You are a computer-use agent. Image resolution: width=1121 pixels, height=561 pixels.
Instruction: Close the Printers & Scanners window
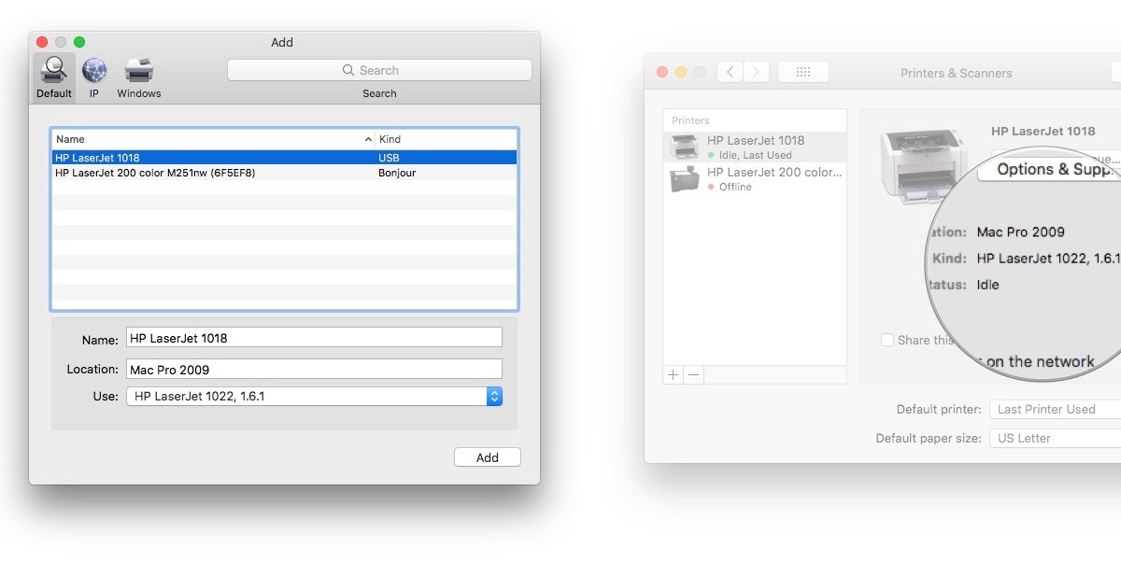[662, 72]
